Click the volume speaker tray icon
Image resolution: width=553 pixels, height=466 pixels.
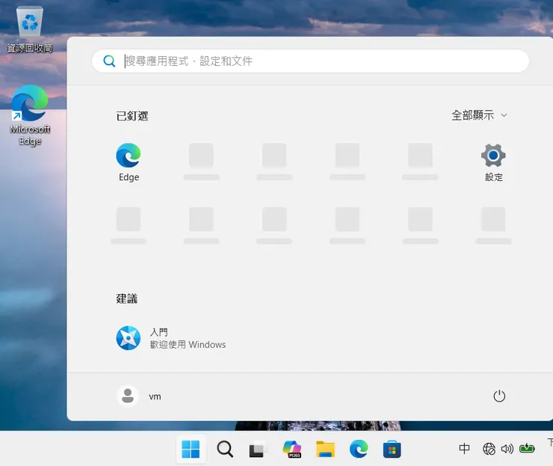coord(507,449)
